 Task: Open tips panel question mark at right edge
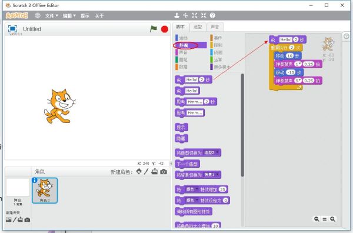pos(347,36)
